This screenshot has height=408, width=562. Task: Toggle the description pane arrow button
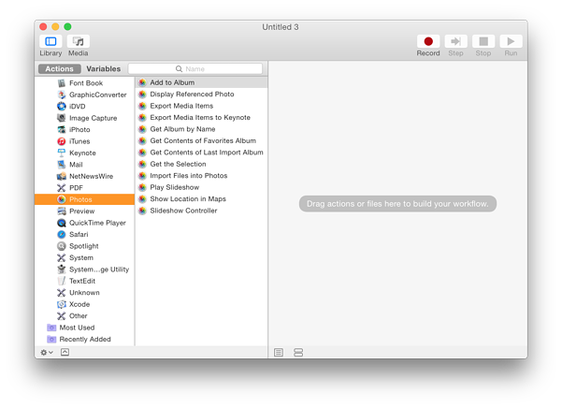point(65,352)
